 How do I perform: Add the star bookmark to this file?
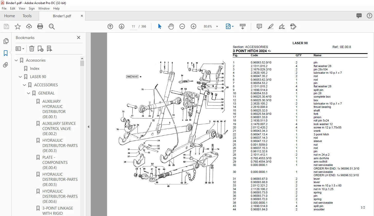[x=18, y=26]
